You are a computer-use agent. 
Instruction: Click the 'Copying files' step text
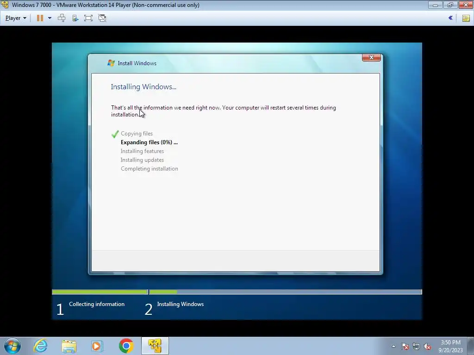137,134
